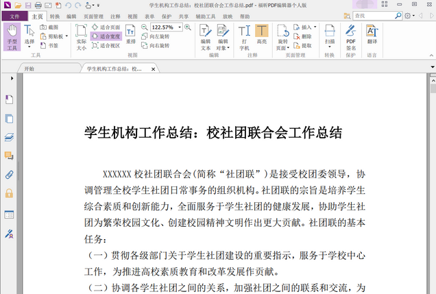Click the find next arrow button
This screenshot has height=294, width=436.
(x=431, y=16)
